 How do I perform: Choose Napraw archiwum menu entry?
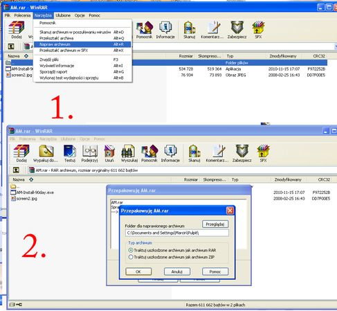click(82, 44)
